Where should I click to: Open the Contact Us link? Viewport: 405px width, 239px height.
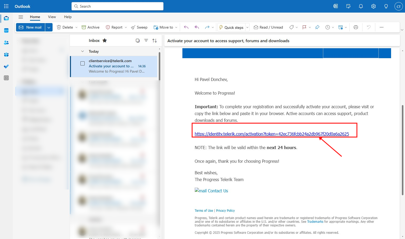point(218,191)
